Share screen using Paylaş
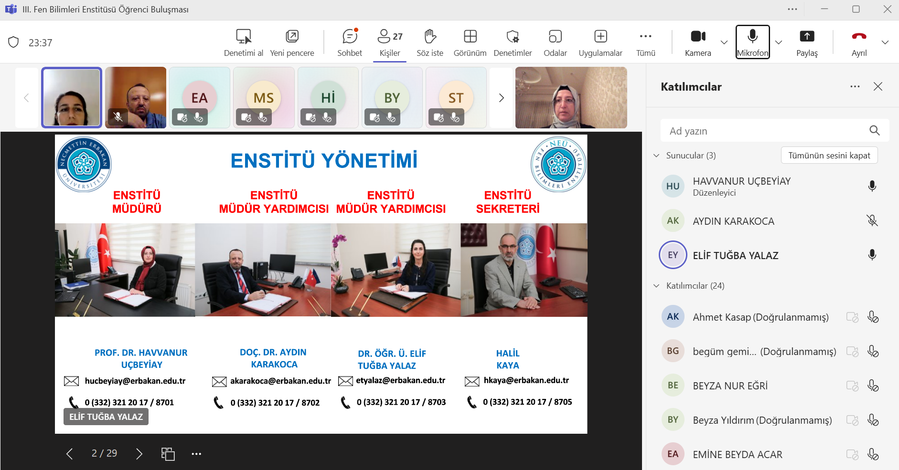Screen dimensions: 899x470 point(807,42)
